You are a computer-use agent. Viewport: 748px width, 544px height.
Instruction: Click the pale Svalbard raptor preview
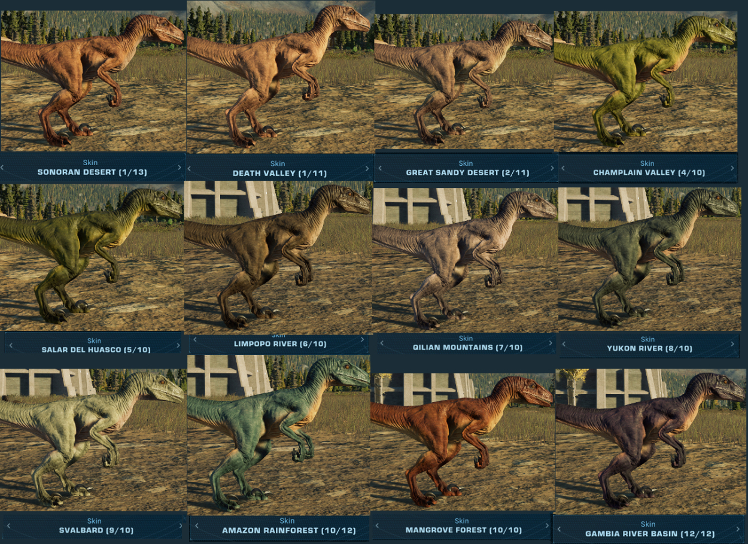(x=92, y=439)
